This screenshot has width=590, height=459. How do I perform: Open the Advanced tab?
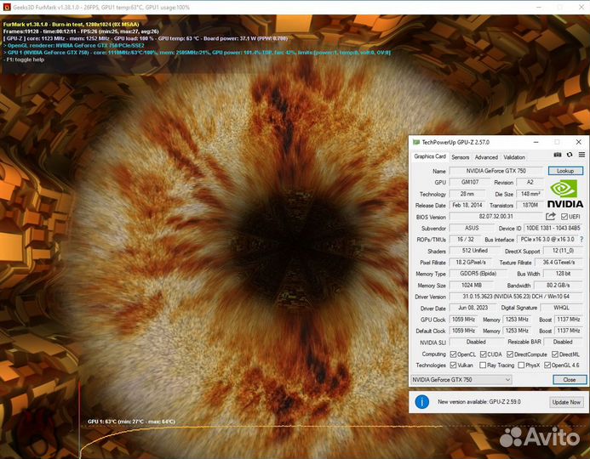point(486,156)
